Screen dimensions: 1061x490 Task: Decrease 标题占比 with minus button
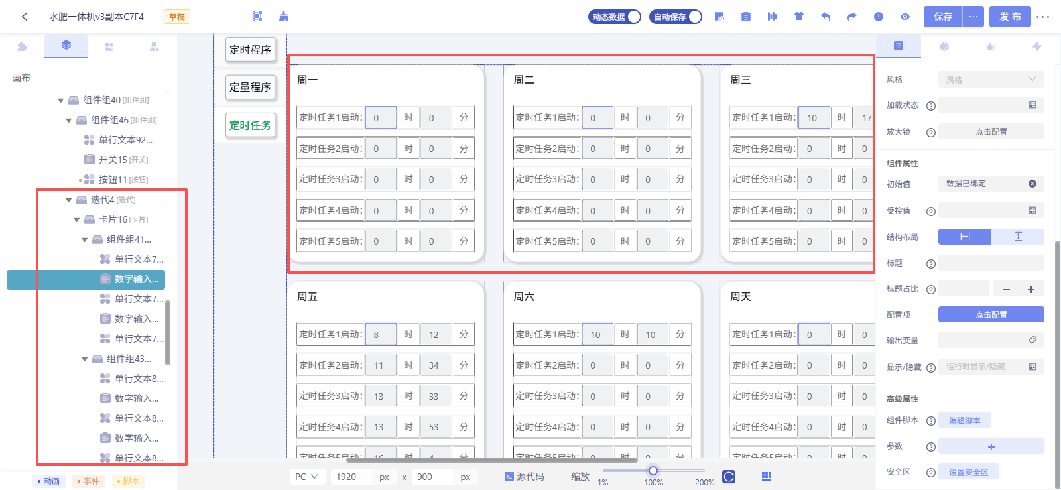pos(1007,289)
